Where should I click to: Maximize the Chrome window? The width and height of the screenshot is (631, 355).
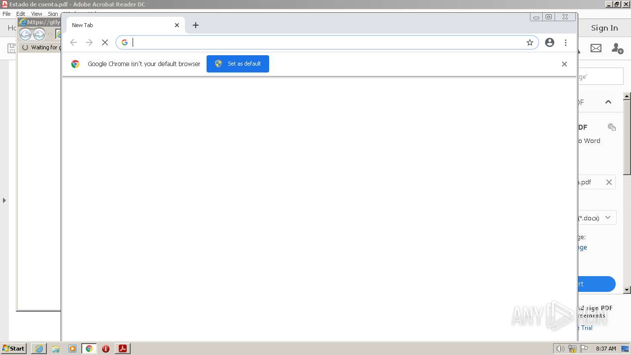[549, 17]
